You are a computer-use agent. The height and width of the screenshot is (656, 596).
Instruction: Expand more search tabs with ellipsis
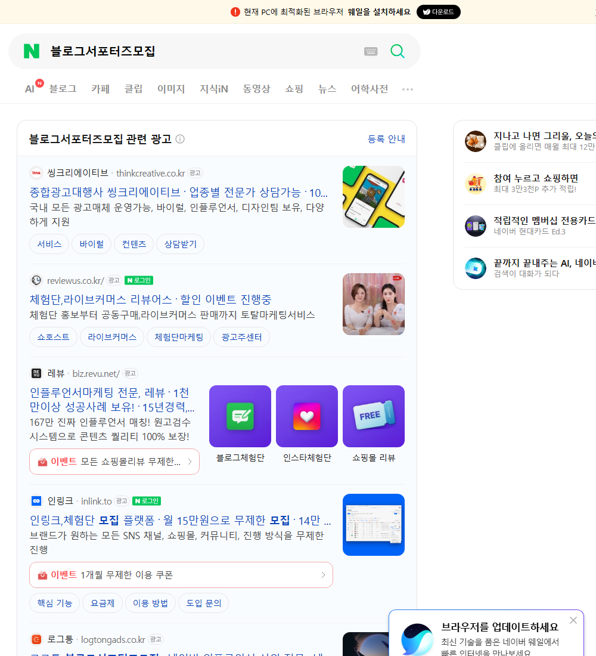pos(408,89)
